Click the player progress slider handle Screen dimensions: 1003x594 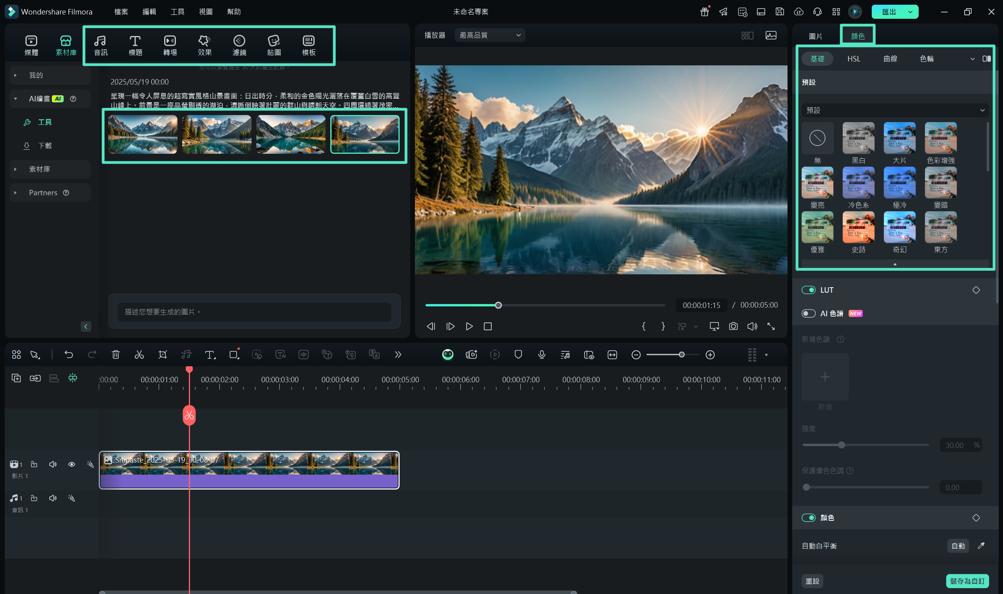498,305
